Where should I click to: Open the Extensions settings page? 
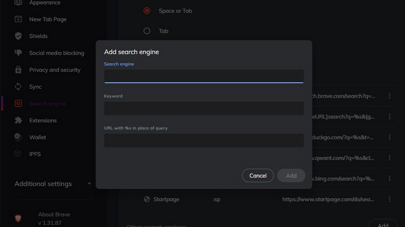click(x=43, y=120)
